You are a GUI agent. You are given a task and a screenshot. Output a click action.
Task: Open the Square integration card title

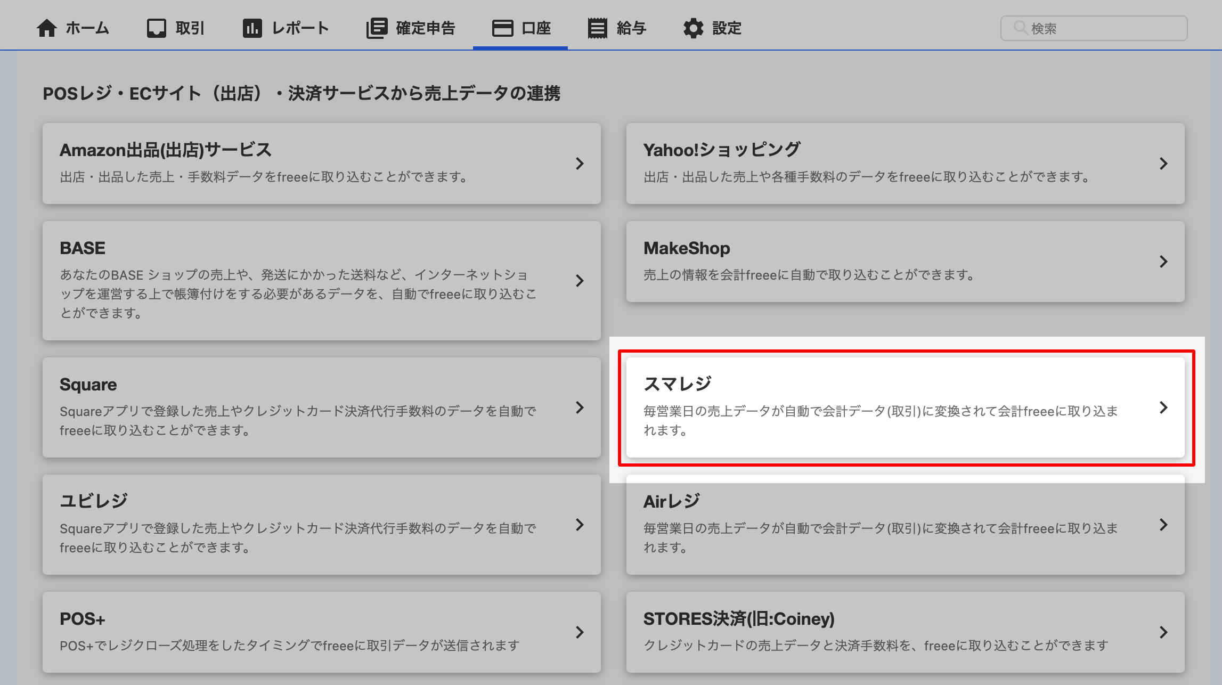coord(88,384)
